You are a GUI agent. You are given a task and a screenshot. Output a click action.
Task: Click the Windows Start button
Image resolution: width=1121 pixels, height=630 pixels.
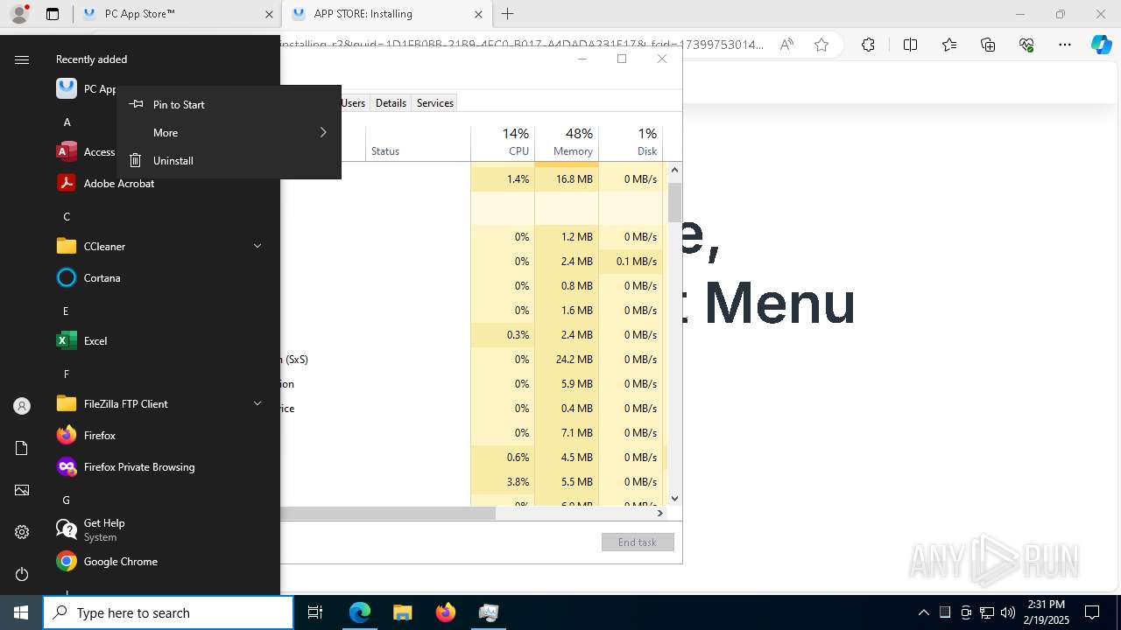[x=21, y=612]
